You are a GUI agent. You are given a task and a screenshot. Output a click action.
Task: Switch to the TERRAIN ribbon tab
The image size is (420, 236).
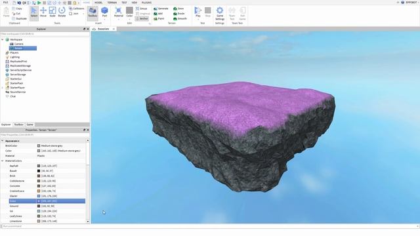[x=112, y=3]
